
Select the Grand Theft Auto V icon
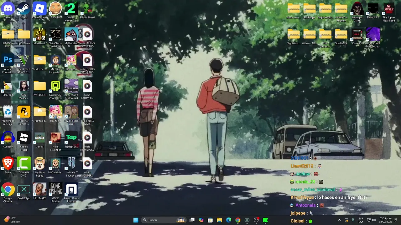(23, 64)
